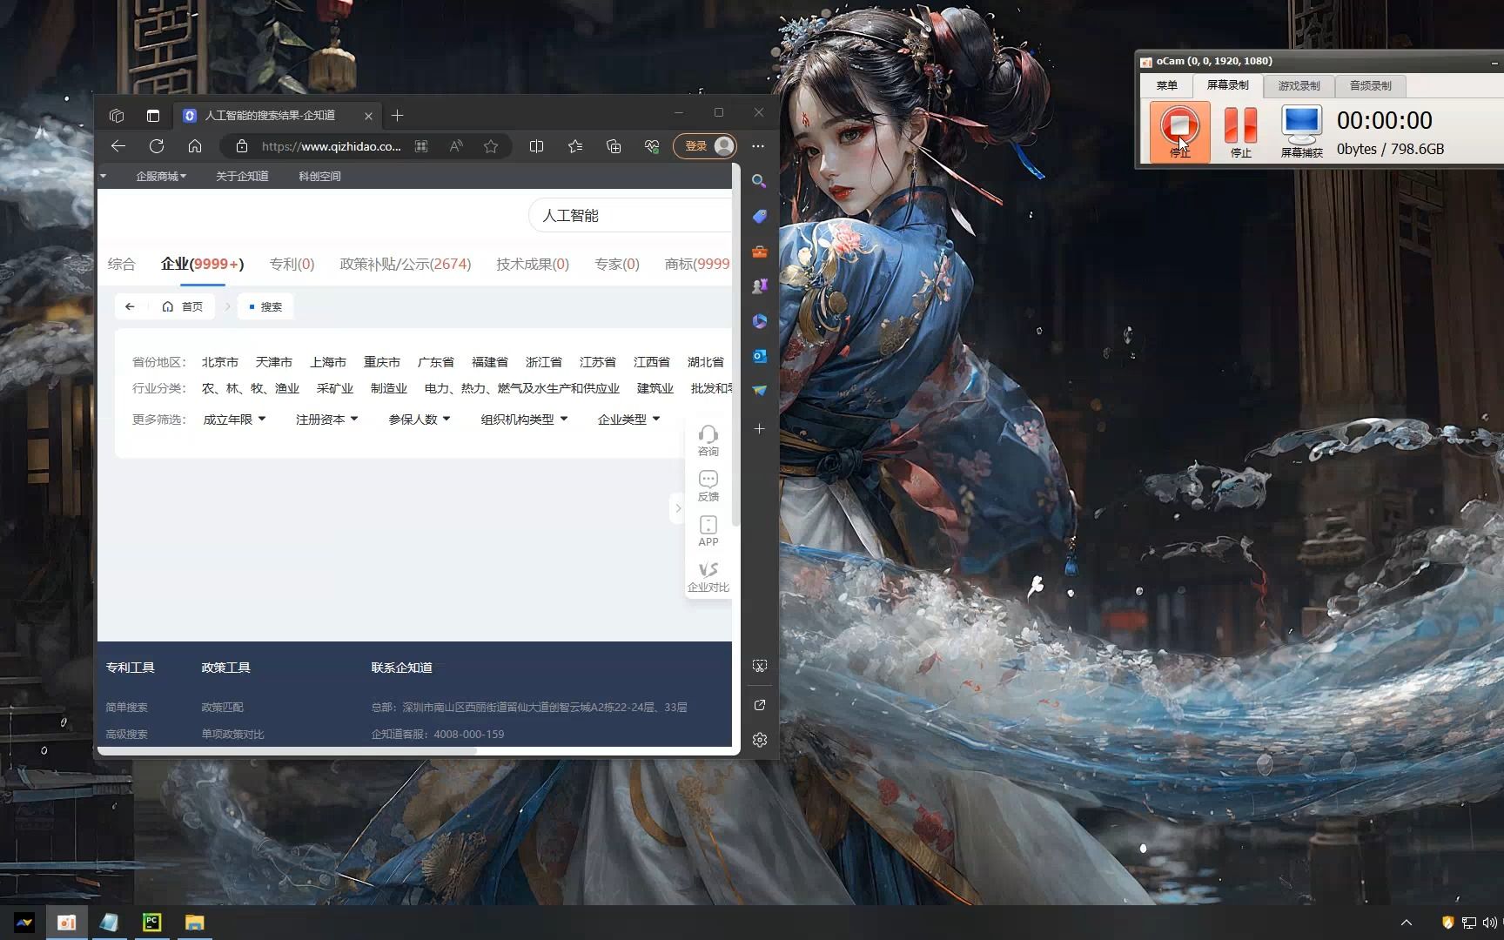
Task: Open Edge sidebar search icon
Action: click(759, 181)
